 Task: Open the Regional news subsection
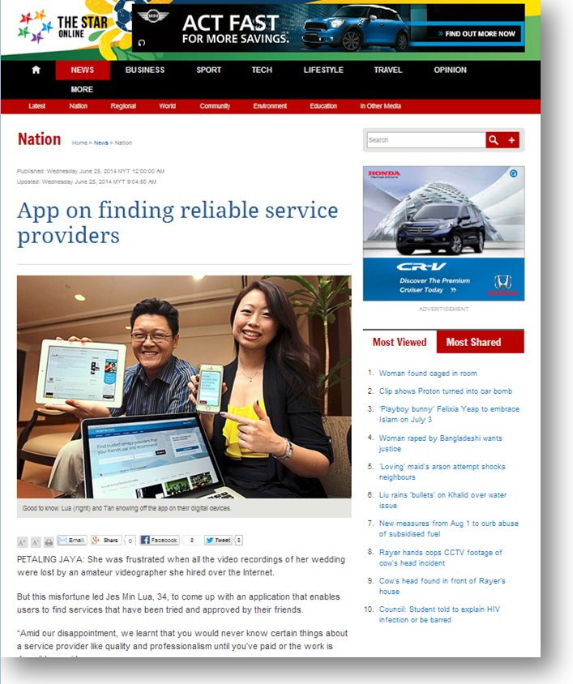tap(123, 106)
